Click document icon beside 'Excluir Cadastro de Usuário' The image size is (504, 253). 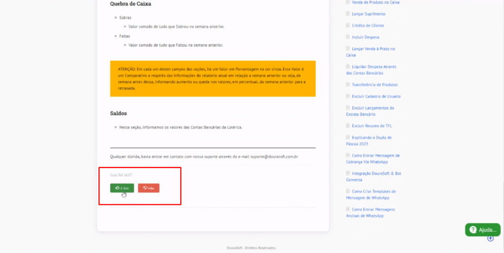pyautogui.click(x=348, y=96)
